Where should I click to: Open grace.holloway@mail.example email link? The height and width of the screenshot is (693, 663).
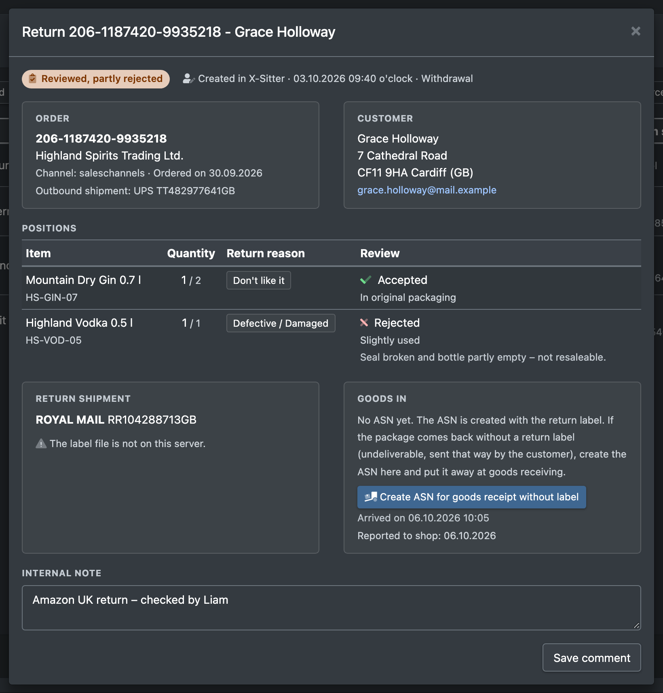tap(427, 190)
